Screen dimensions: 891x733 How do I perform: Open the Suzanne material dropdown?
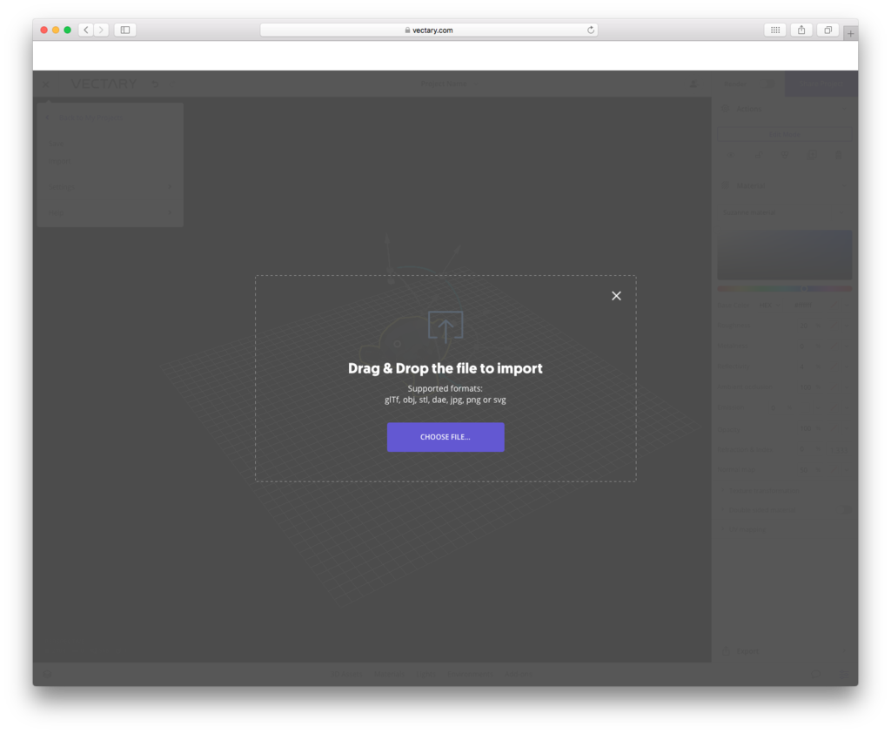point(784,212)
